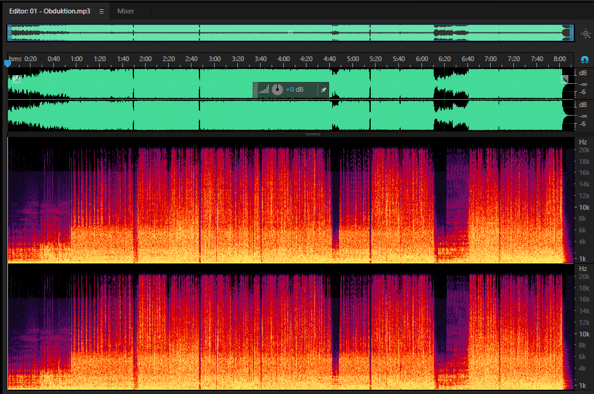Viewport: 594px width, 394px height.
Task: Click the Zoom Out Full magnifier icon
Action: [x=586, y=34]
